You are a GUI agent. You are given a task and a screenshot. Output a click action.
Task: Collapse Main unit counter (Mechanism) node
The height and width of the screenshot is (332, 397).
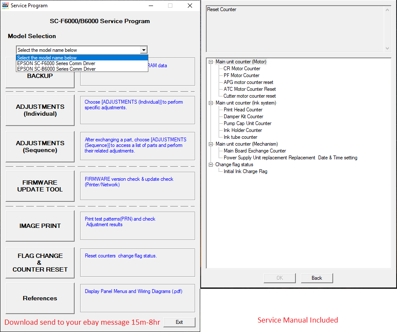click(211, 144)
